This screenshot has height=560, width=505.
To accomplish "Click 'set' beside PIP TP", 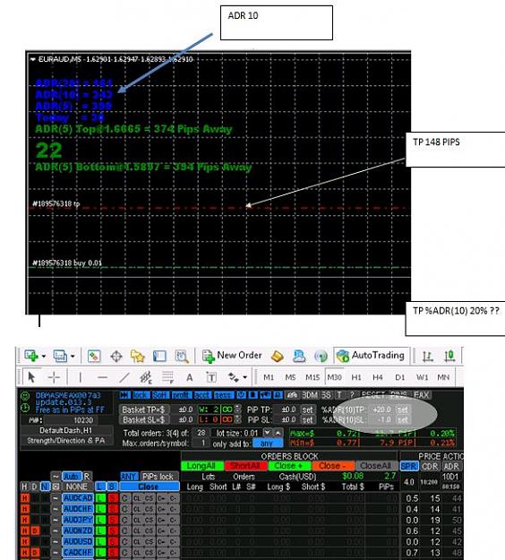I will click(x=307, y=409).
